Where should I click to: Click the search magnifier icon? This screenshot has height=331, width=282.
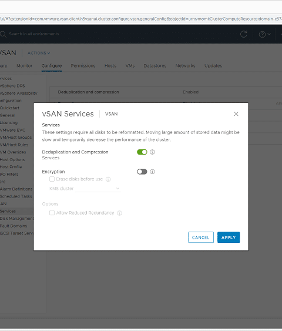click(x=3, y=34)
